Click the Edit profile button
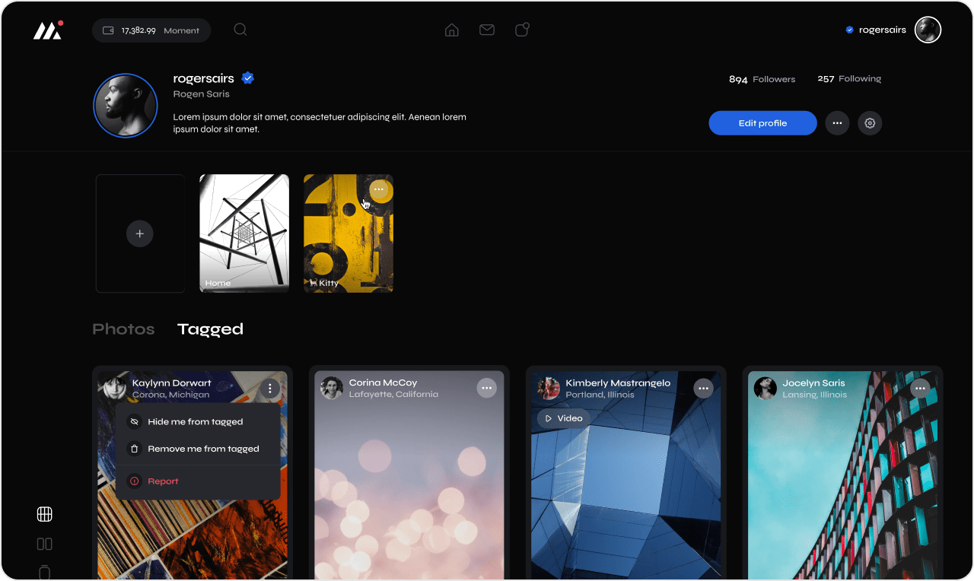The image size is (974, 581). (x=762, y=123)
